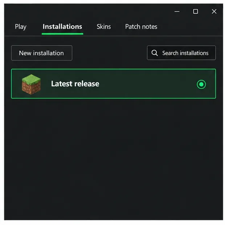Click the magnifying glass search icon

pyautogui.click(x=155, y=53)
